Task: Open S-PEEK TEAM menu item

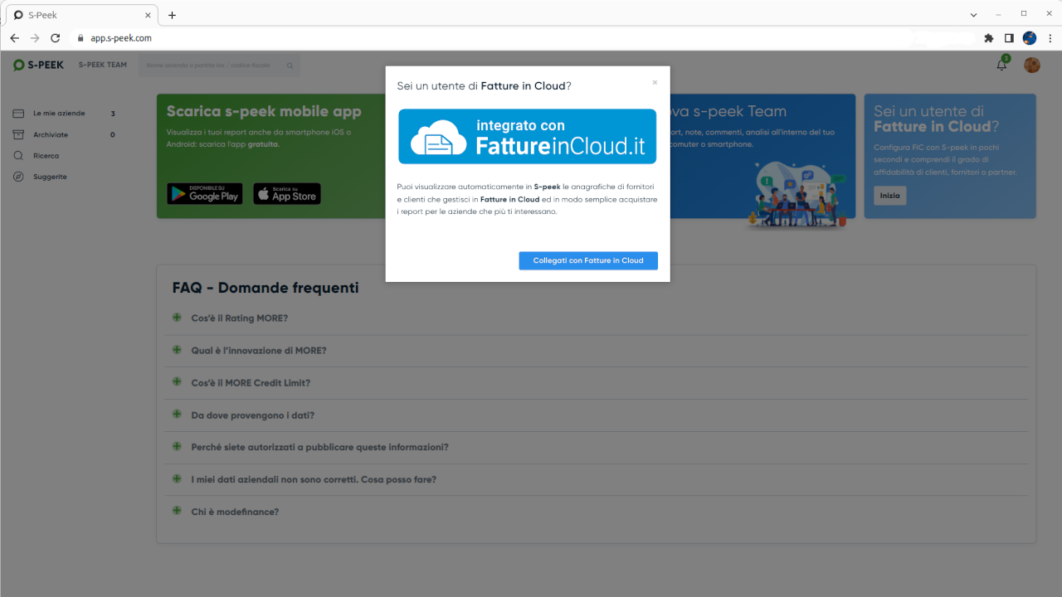Action: tap(103, 65)
